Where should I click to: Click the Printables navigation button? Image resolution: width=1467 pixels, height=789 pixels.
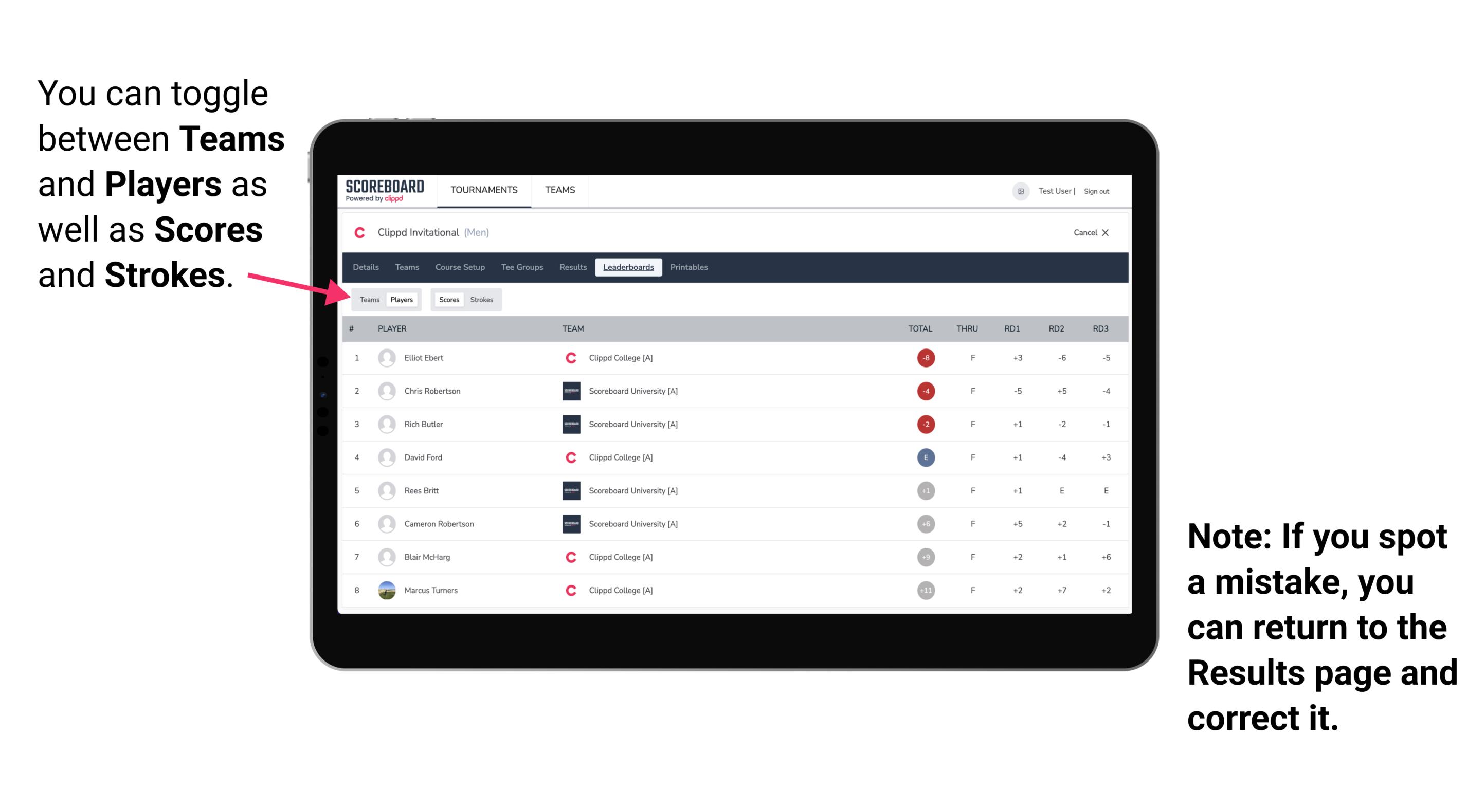coord(691,267)
